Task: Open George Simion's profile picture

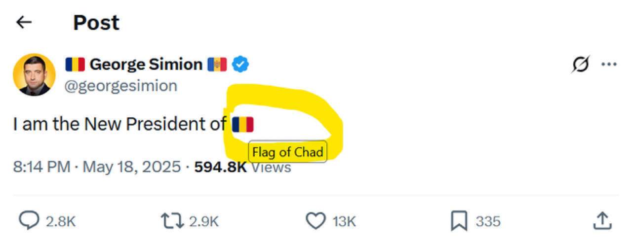Action: click(x=34, y=75)
